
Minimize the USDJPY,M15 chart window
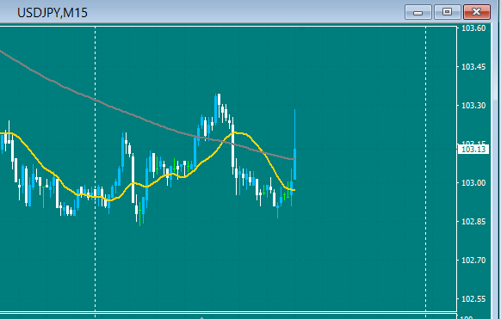[x=417, y=12]
